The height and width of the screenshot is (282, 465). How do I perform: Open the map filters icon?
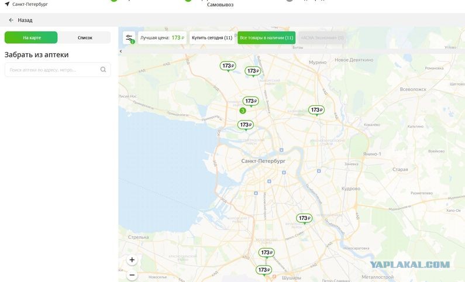[x=129, y=37]
